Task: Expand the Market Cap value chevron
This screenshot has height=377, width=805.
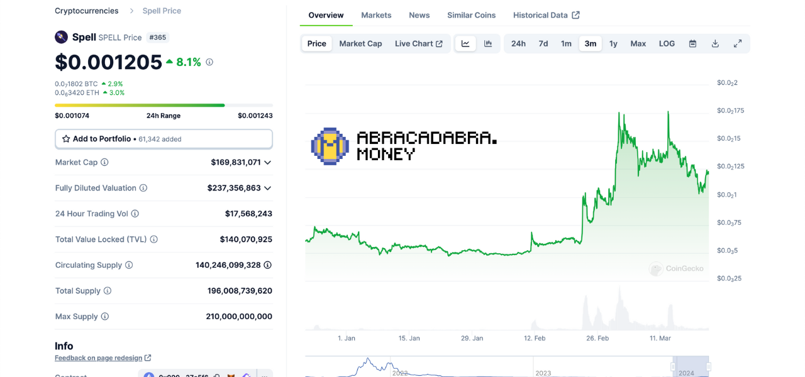Action: click(268, 162)
